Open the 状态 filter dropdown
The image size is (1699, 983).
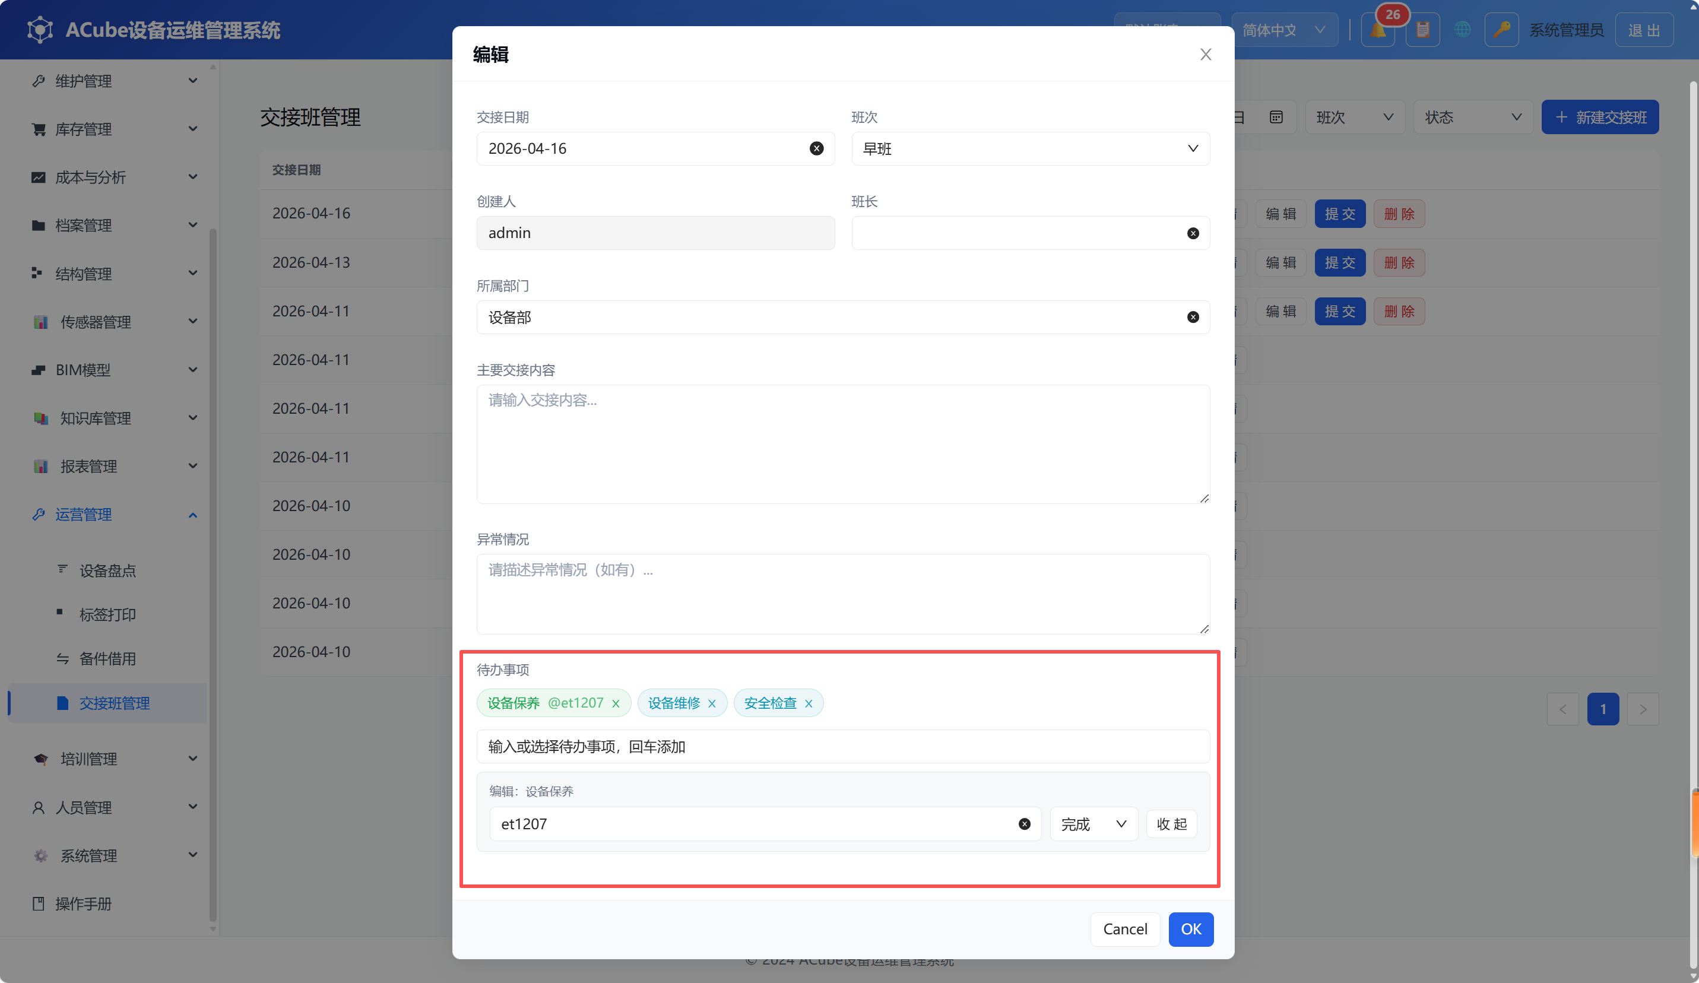pos(1473,118)
